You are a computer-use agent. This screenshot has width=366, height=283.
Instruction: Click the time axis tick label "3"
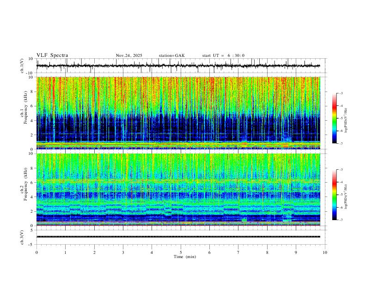click(123, 252)
